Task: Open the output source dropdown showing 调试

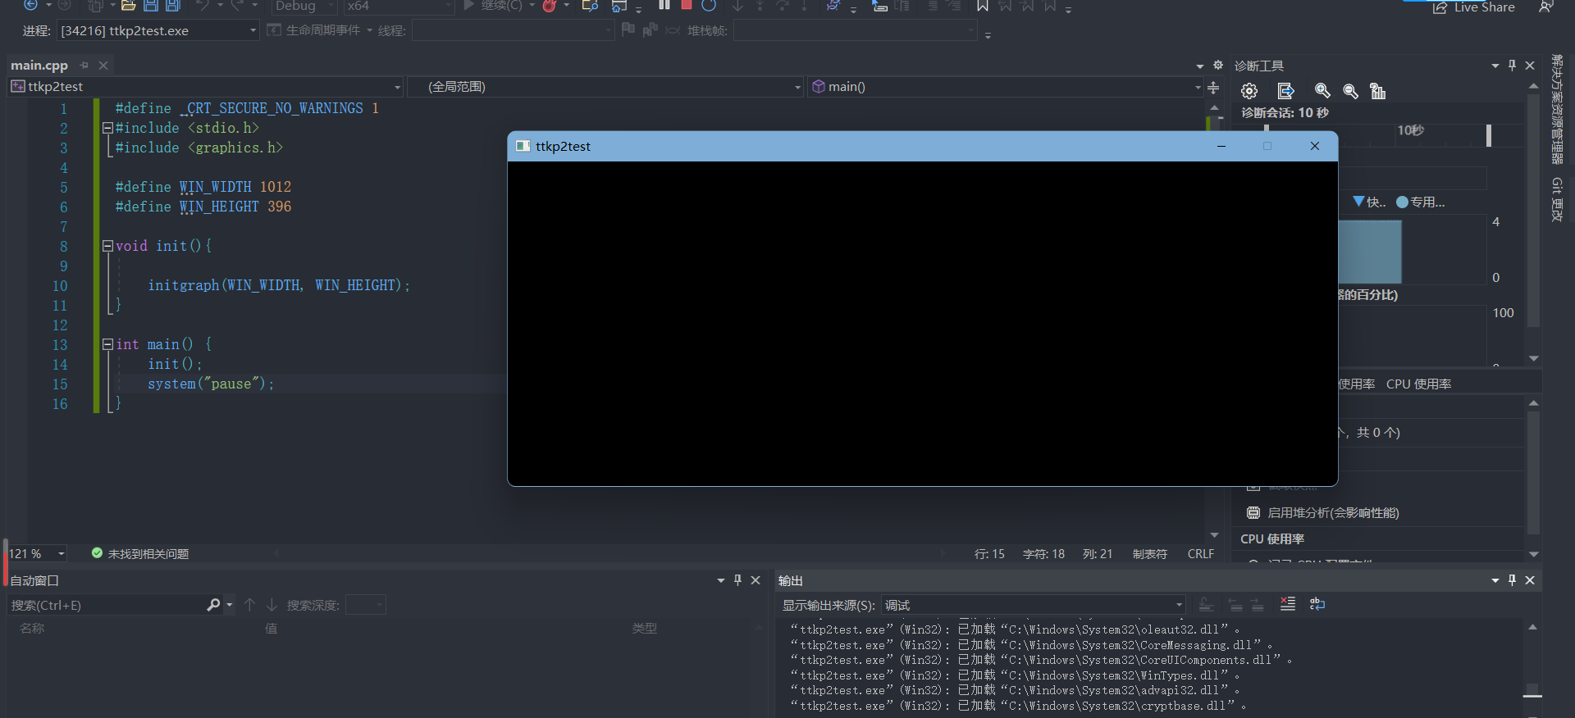Action: click(x=1034, y=605)
